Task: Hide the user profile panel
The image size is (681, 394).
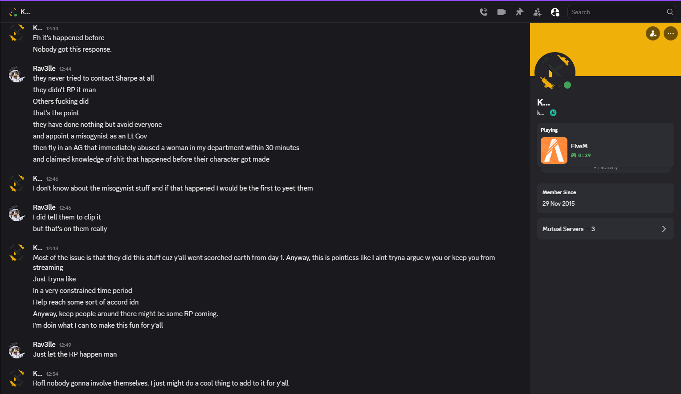Action: pos(555,12)
